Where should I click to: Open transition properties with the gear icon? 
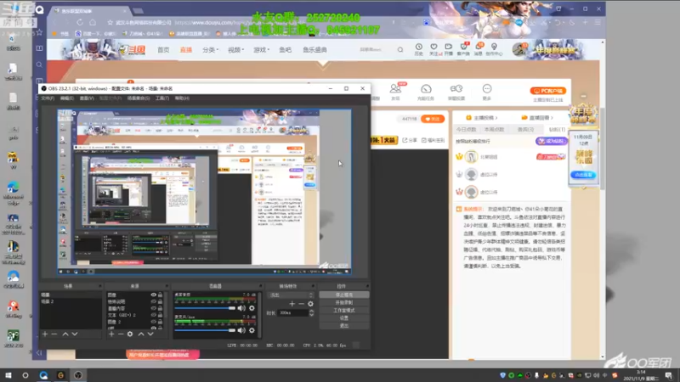310,304
